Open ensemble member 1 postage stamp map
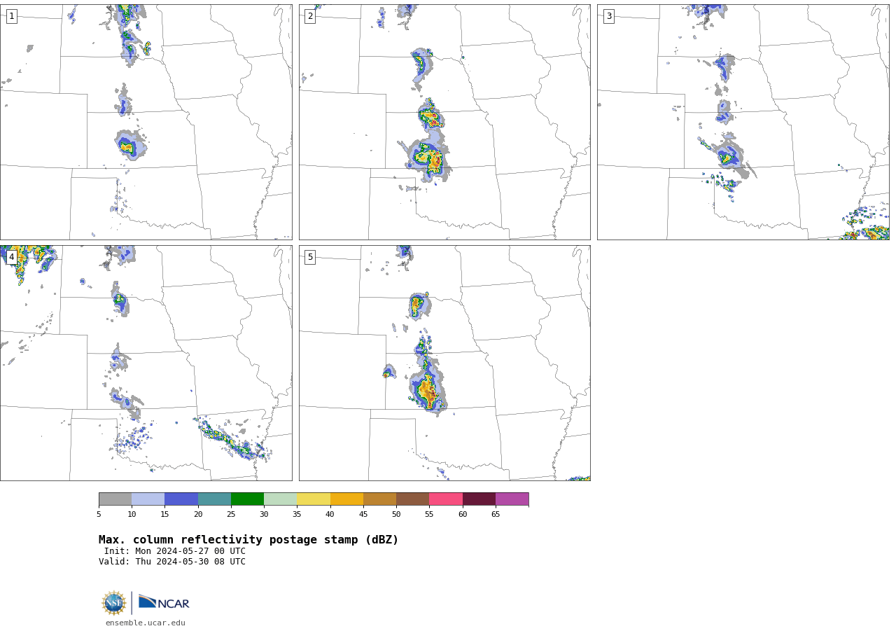This screenshot has height=631, width=896. click(x=146, y=123)
